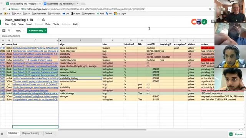Select column header F
Image resolution: width=246 pixels, height=138 pixels.
(x=113, y=41)
